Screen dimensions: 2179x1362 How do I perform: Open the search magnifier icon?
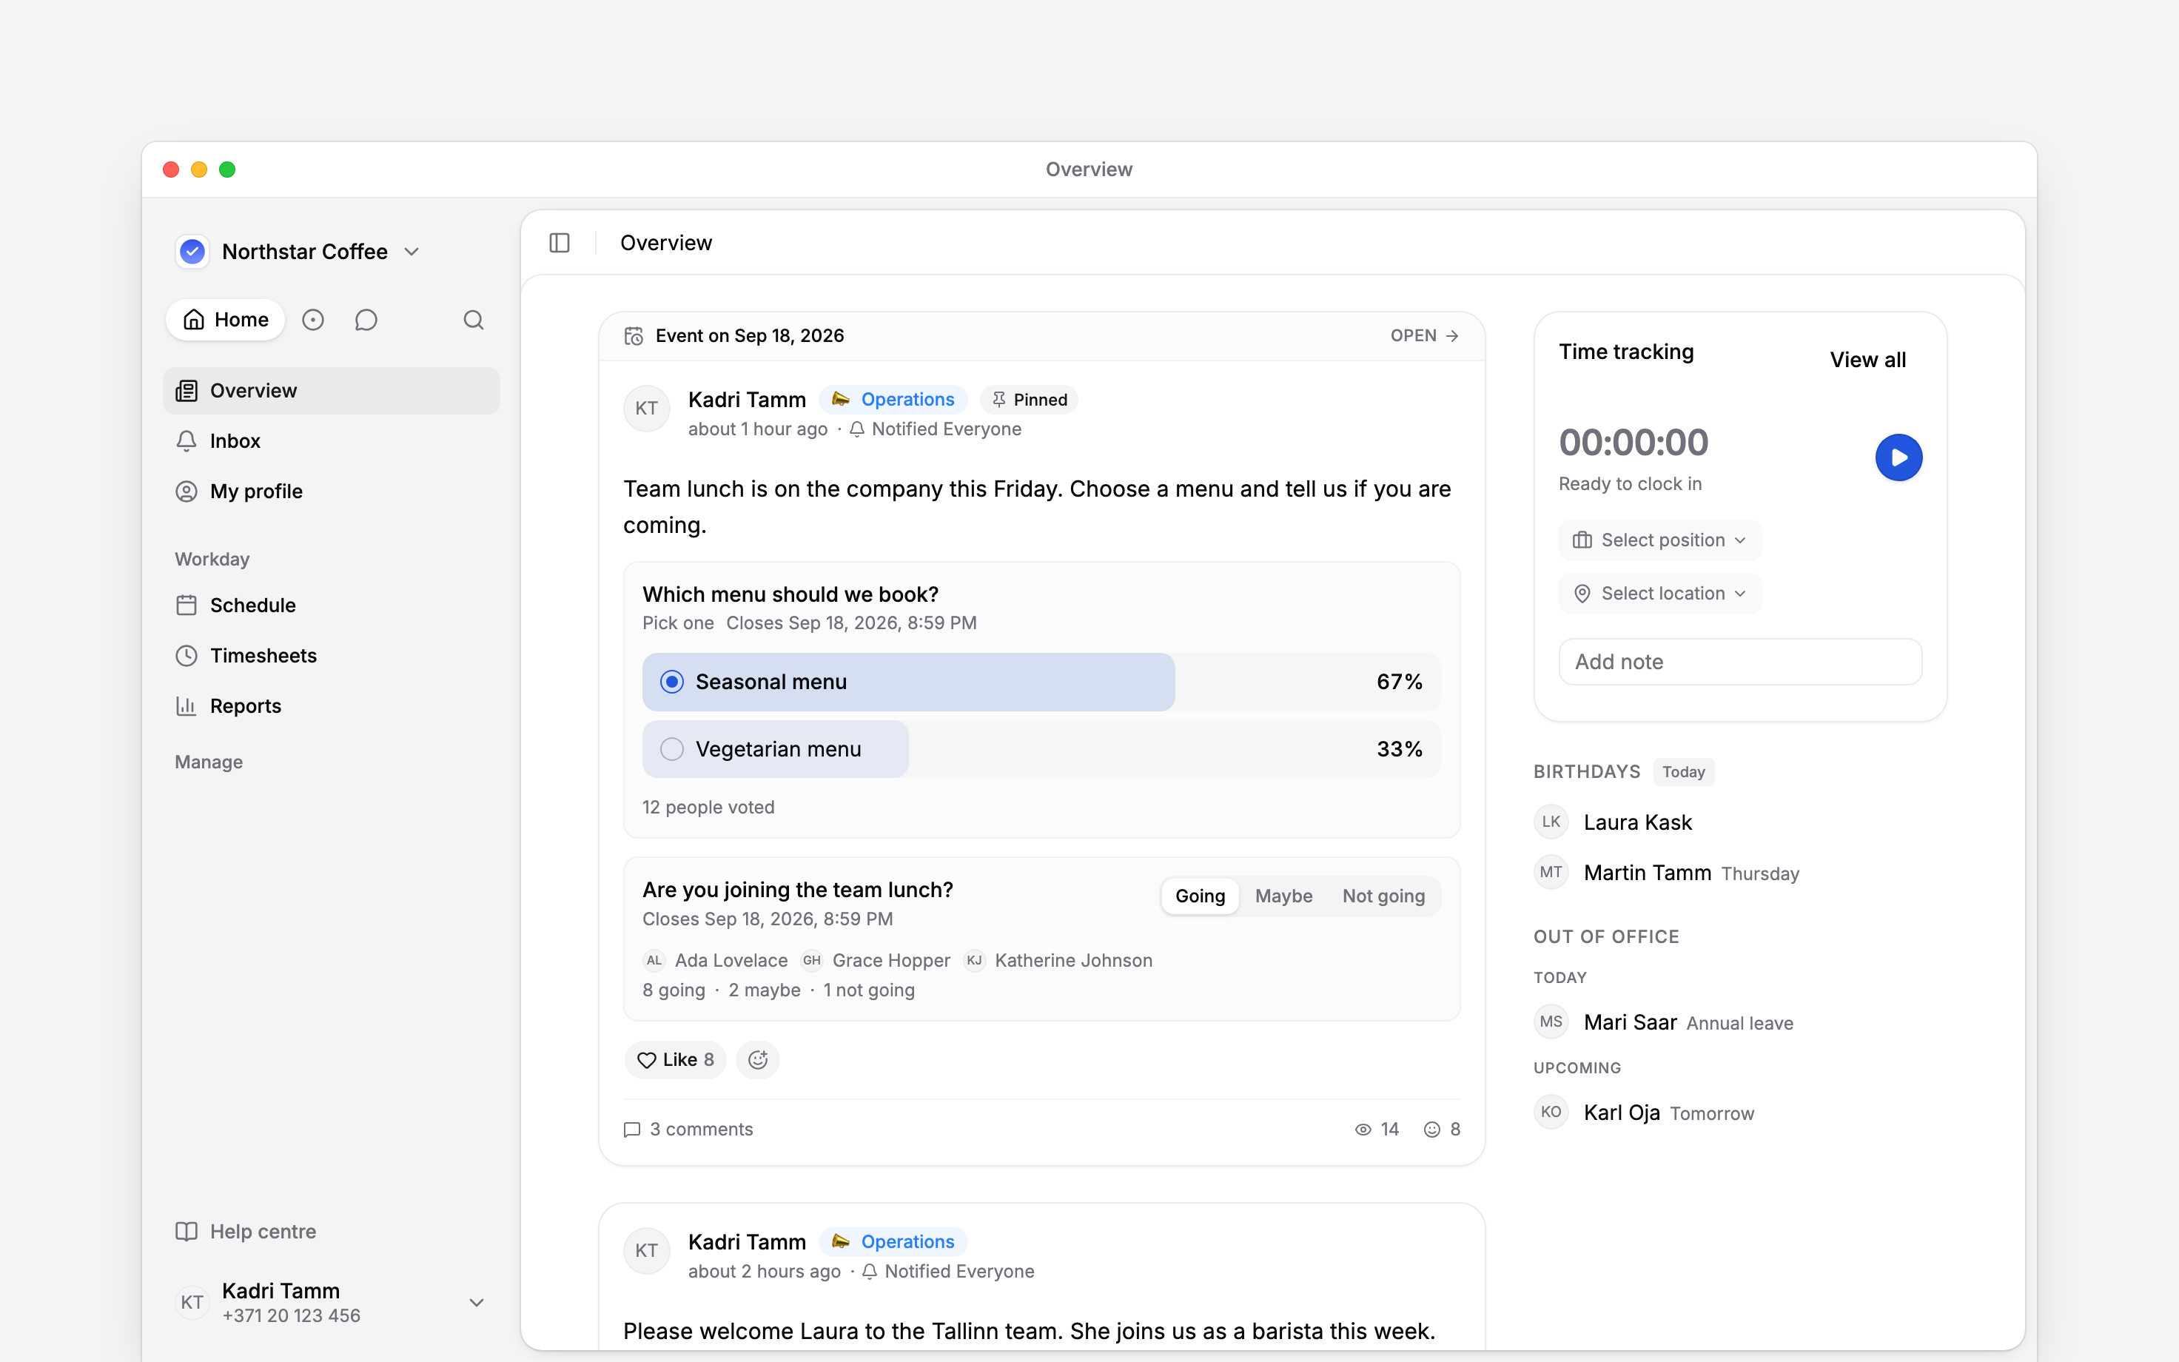tap(474, 320)
